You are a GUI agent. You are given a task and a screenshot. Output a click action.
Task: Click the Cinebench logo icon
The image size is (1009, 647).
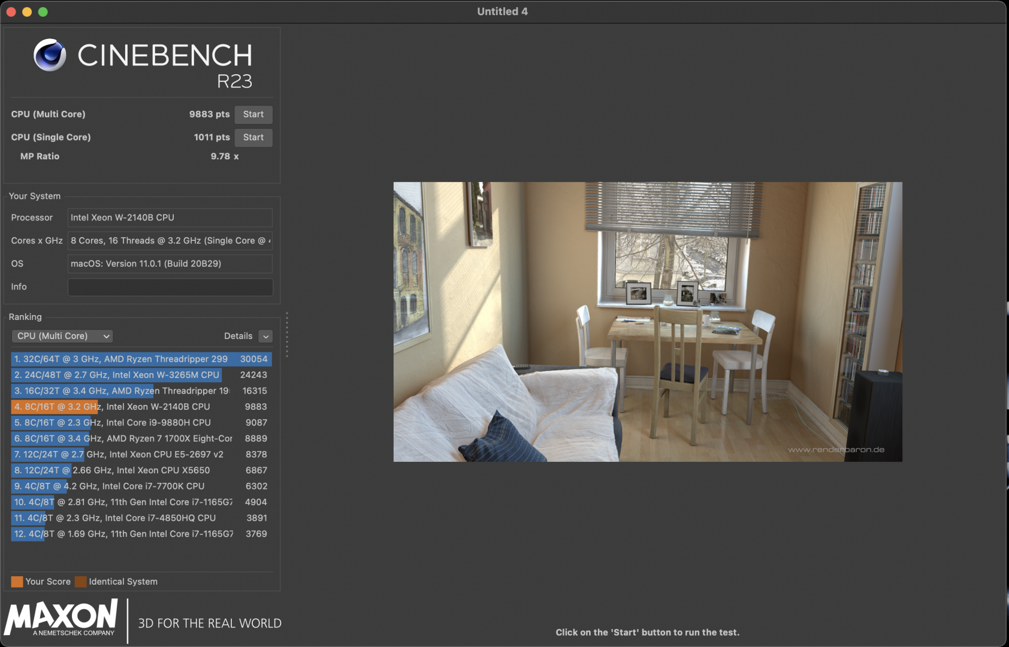point(50,55)
